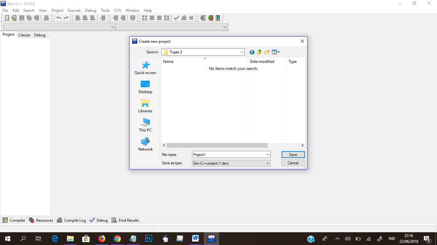Open Microsoft Edge from the taskbar
437x245 pixels.
pyautogui.click(x=55, y=238)
